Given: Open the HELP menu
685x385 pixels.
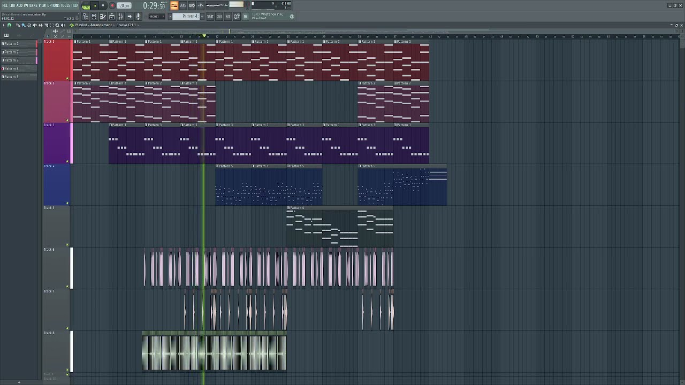Looking at the screenshot, I should (x=75, y=5).
